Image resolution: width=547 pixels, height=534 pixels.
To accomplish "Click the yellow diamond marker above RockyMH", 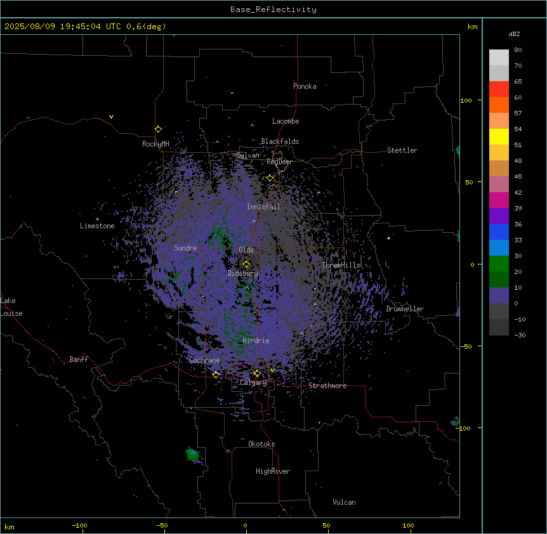I will (159, 129).
